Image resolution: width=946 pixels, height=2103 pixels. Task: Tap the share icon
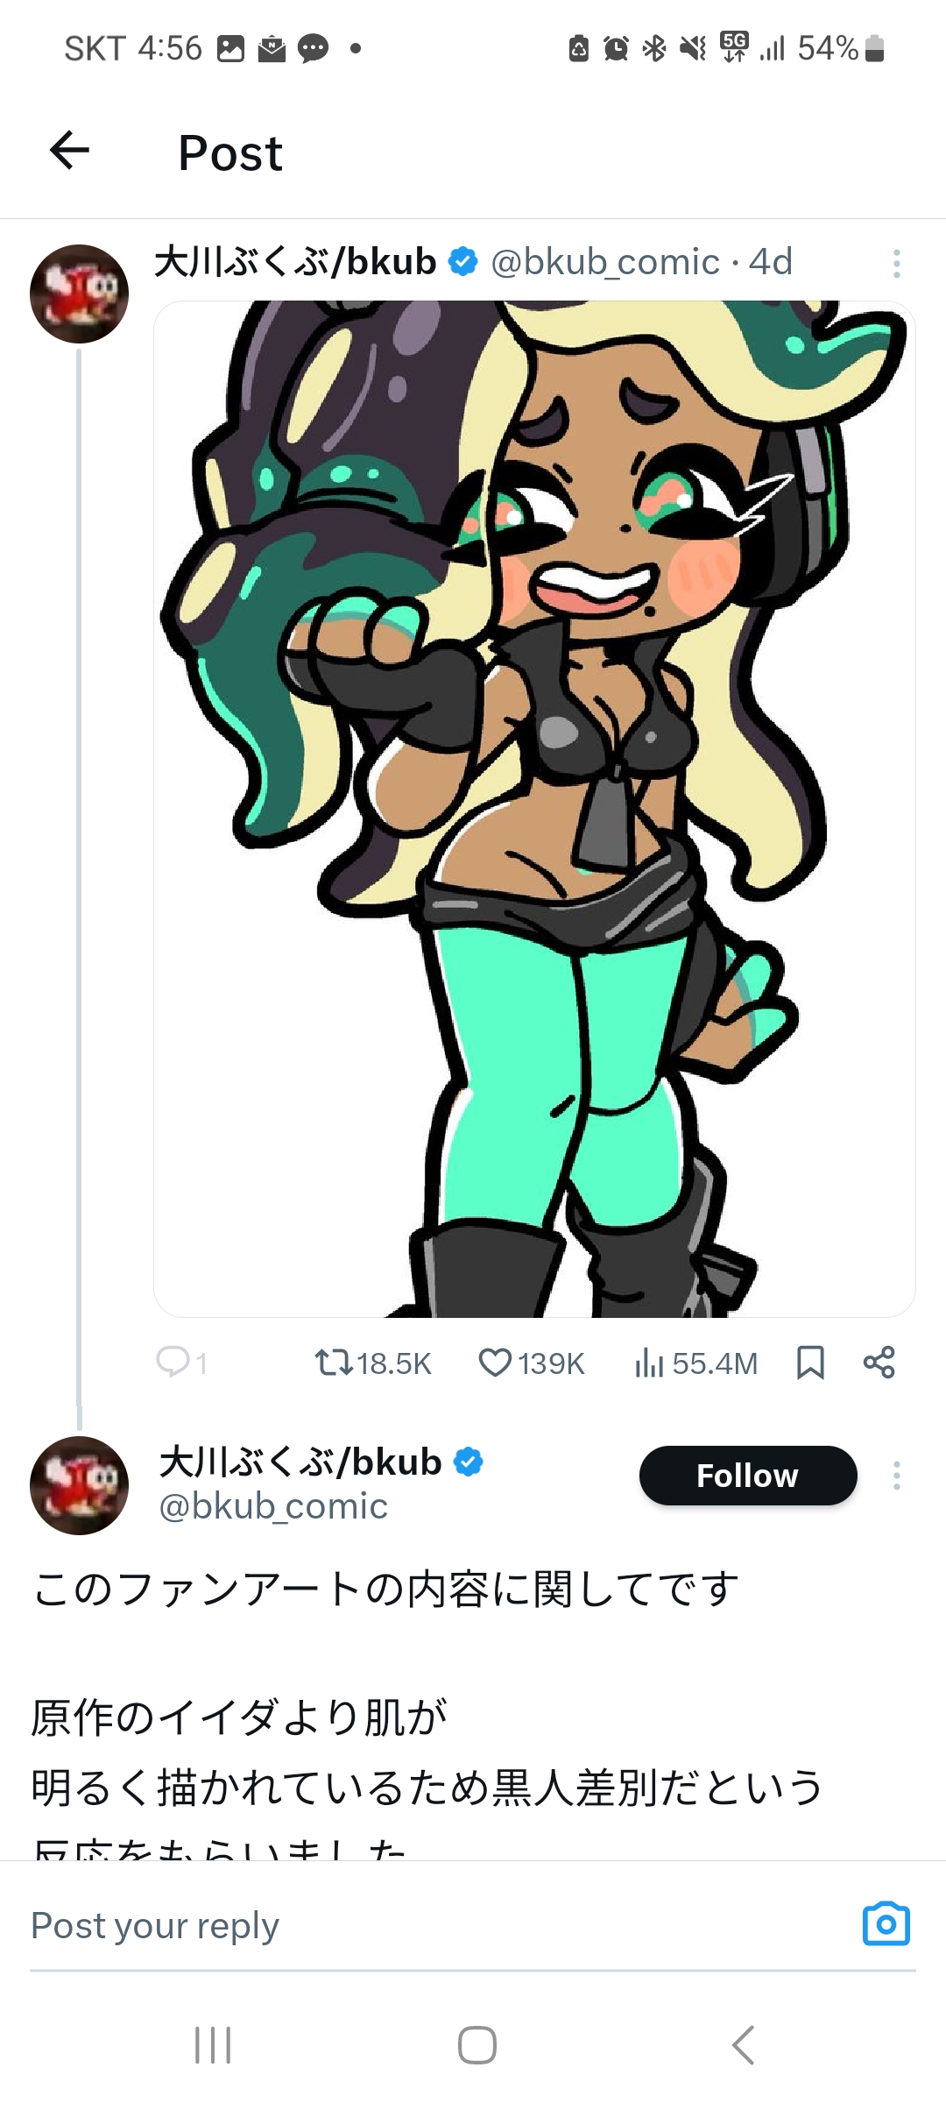879,1363
